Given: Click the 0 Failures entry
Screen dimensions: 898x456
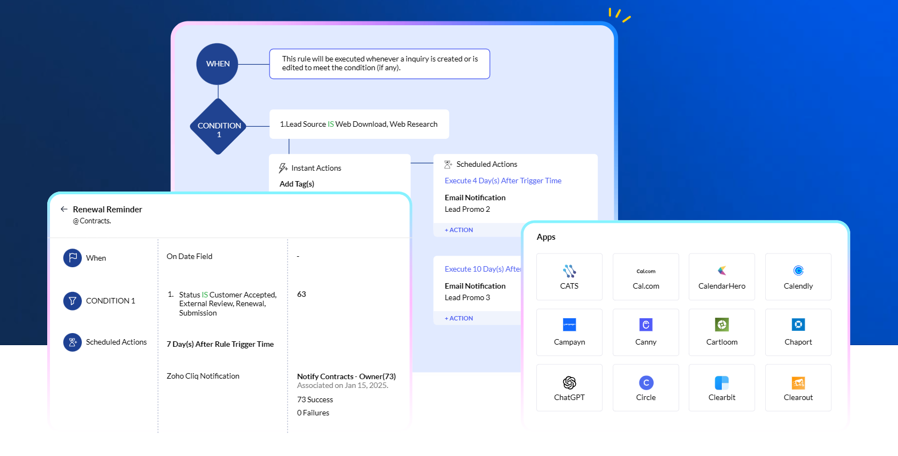Looking at the screenshot, I should (313, 413).
